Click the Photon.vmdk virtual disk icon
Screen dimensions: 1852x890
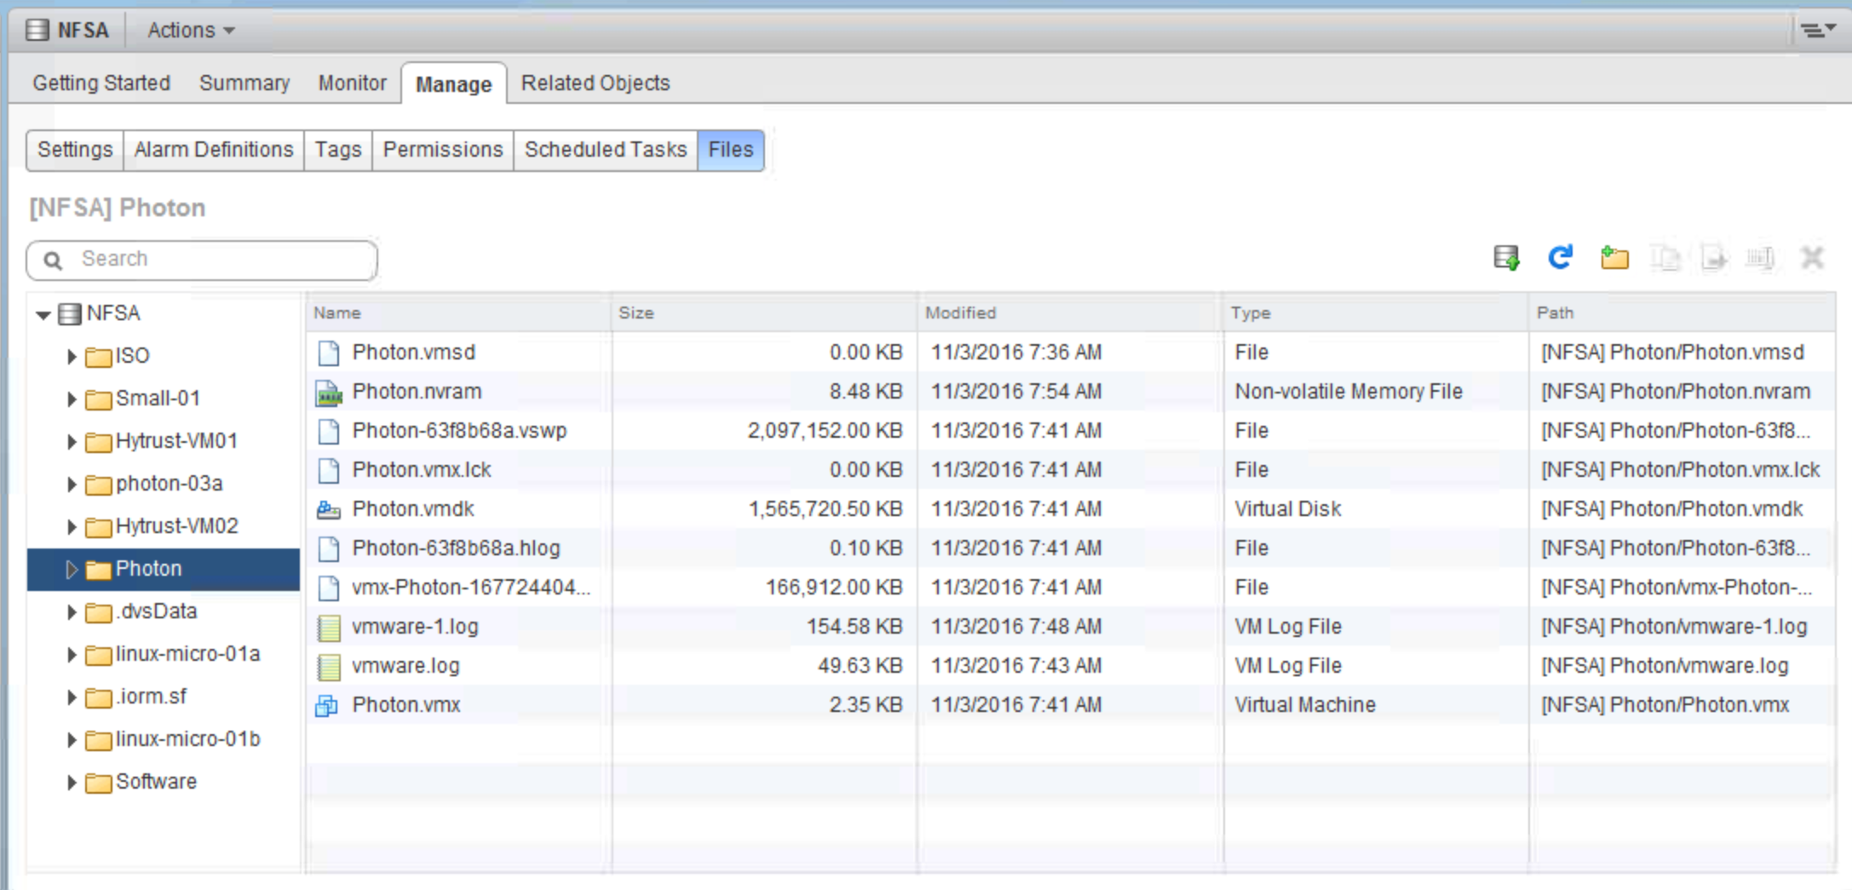tap(328, 509)
